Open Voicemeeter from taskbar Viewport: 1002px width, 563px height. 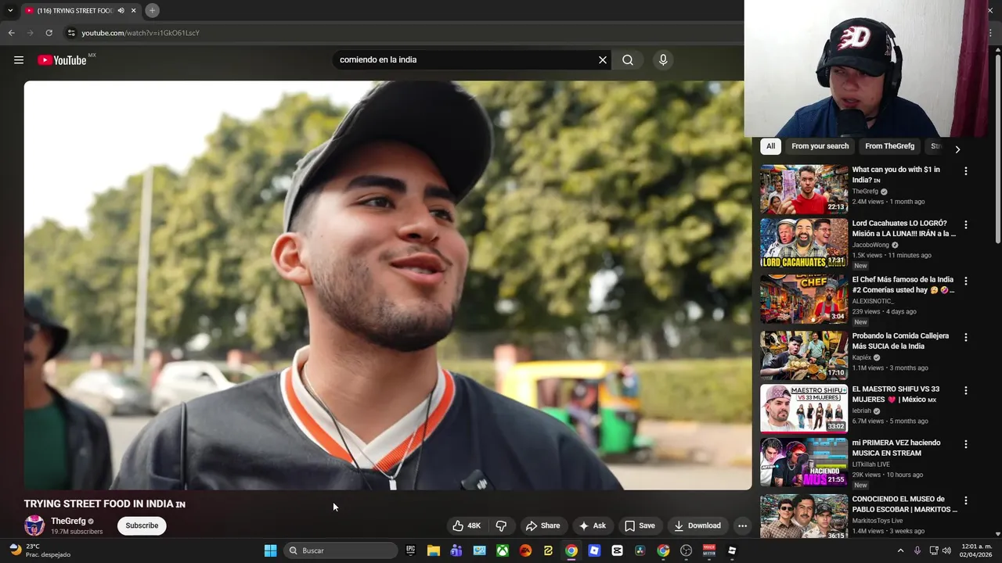tap(709, 550)
